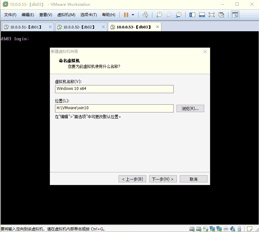
Task: Click the console view icon in toolbar
Action: coord(235,15)
